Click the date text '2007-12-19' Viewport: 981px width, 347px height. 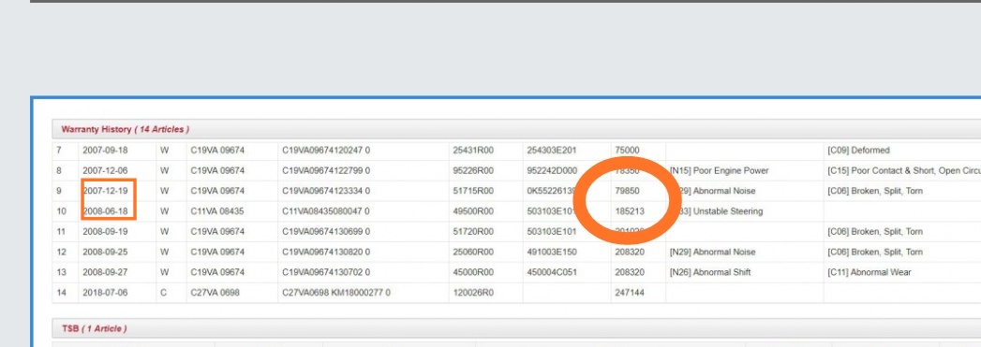tap(105, 191)
